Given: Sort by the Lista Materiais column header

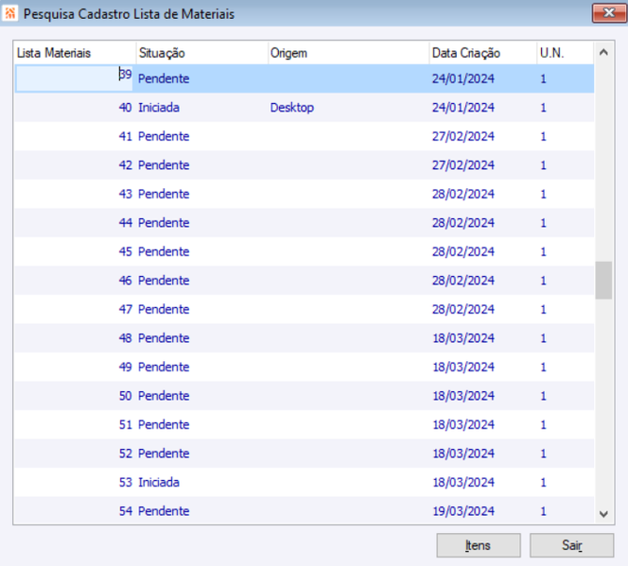Looking at the screenshot, I should pyautogui.click(x=76, y=53).
